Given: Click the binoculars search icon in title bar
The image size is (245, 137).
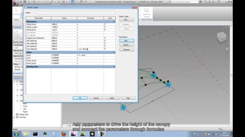Looking at the screenshot, I should [x=201, y=2].
